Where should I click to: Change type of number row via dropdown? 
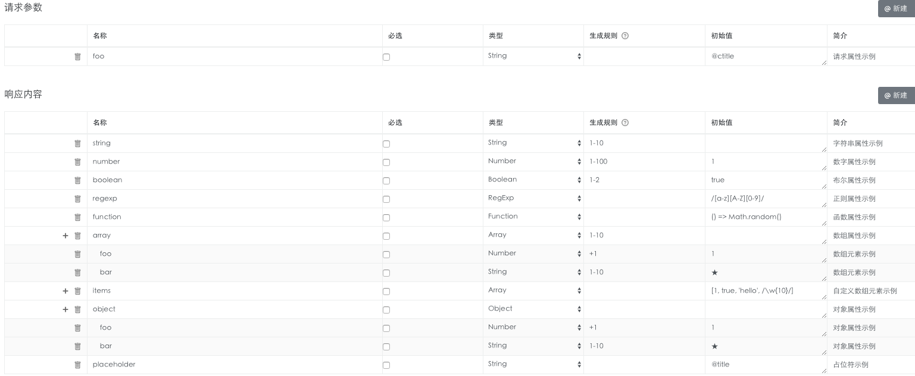pyautogui.click(x=533, y=161)
